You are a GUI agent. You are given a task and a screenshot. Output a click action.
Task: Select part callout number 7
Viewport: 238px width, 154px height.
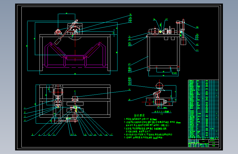44,135
